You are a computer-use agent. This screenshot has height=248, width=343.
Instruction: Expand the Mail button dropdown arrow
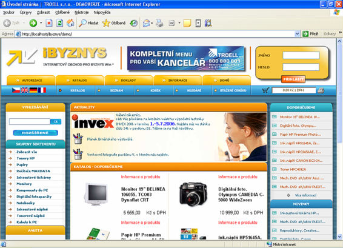[152, 23]
